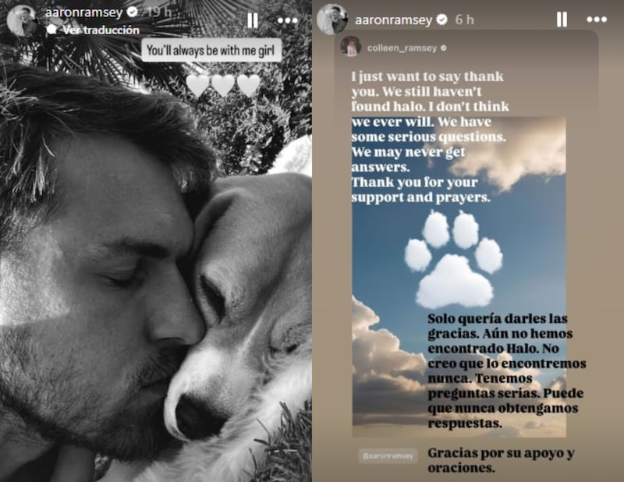Click translation speech bubble icon
This screenshot has width=624, height=482.
51,30
